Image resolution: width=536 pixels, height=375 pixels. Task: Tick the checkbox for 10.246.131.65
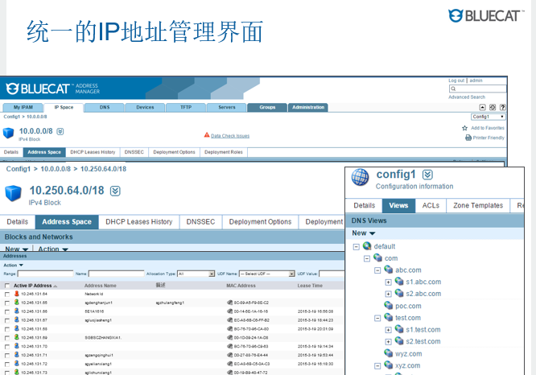point(7,303)
